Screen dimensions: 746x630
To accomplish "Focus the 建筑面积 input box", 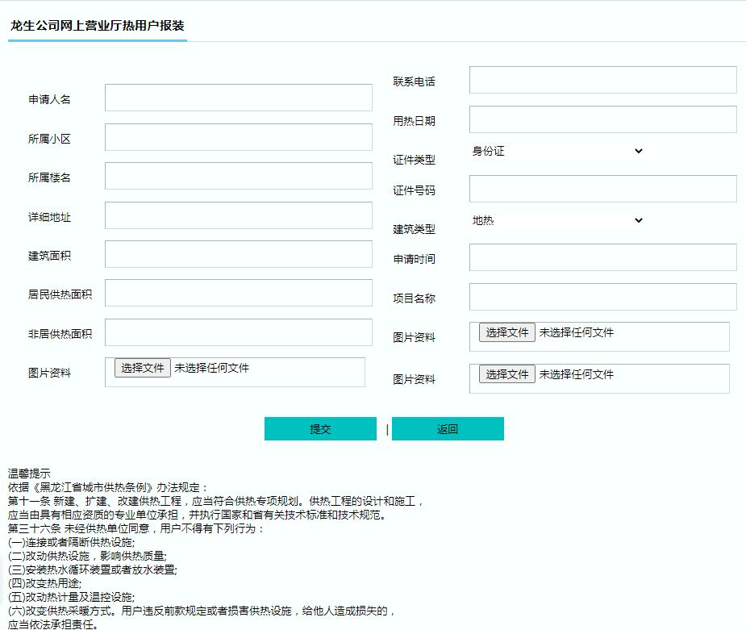I will coord(238,254).
